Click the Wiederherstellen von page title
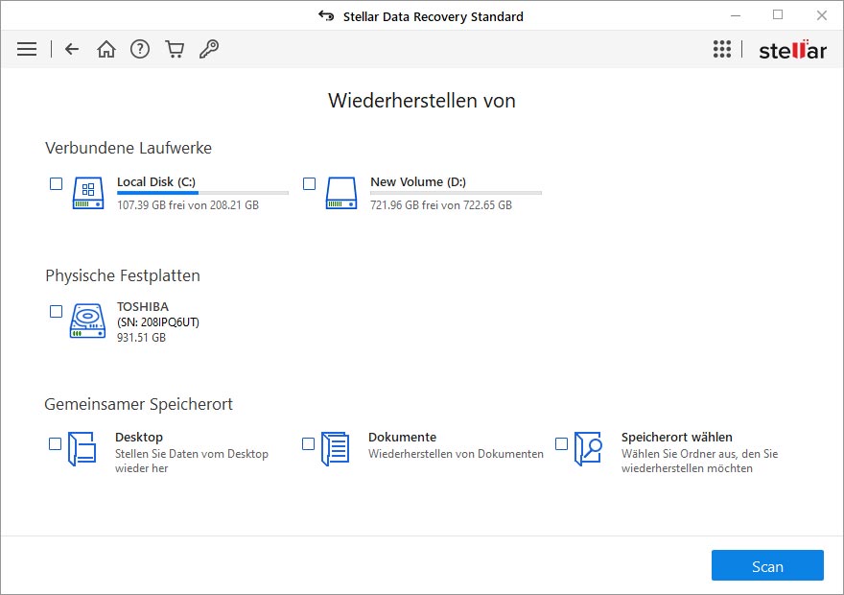The width and height of the screenshot is (844, 595). [x=422, y=101]
